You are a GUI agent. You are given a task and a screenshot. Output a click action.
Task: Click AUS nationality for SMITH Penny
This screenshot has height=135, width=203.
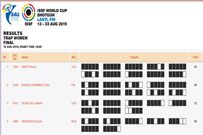click(x=74, y=67)
